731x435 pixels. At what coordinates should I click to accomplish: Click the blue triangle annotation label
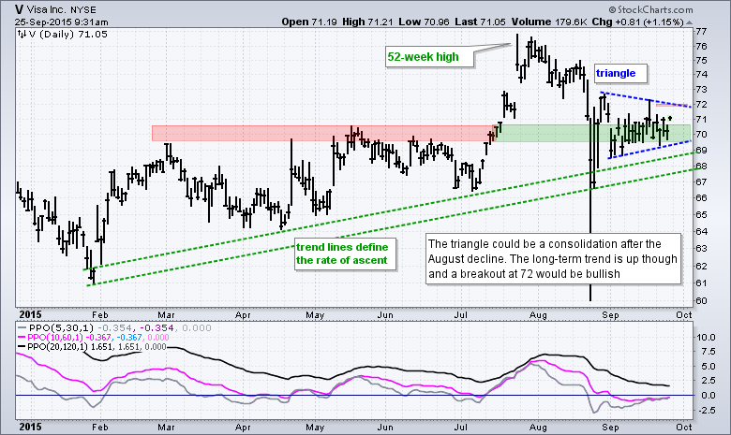(620, 74)
